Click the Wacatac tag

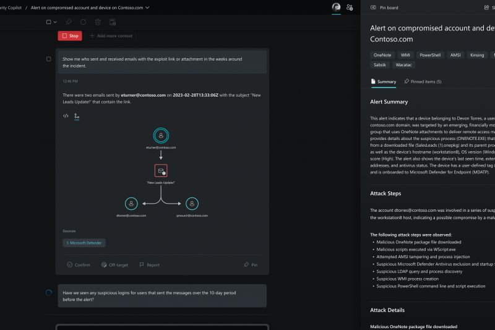point(403,65)
